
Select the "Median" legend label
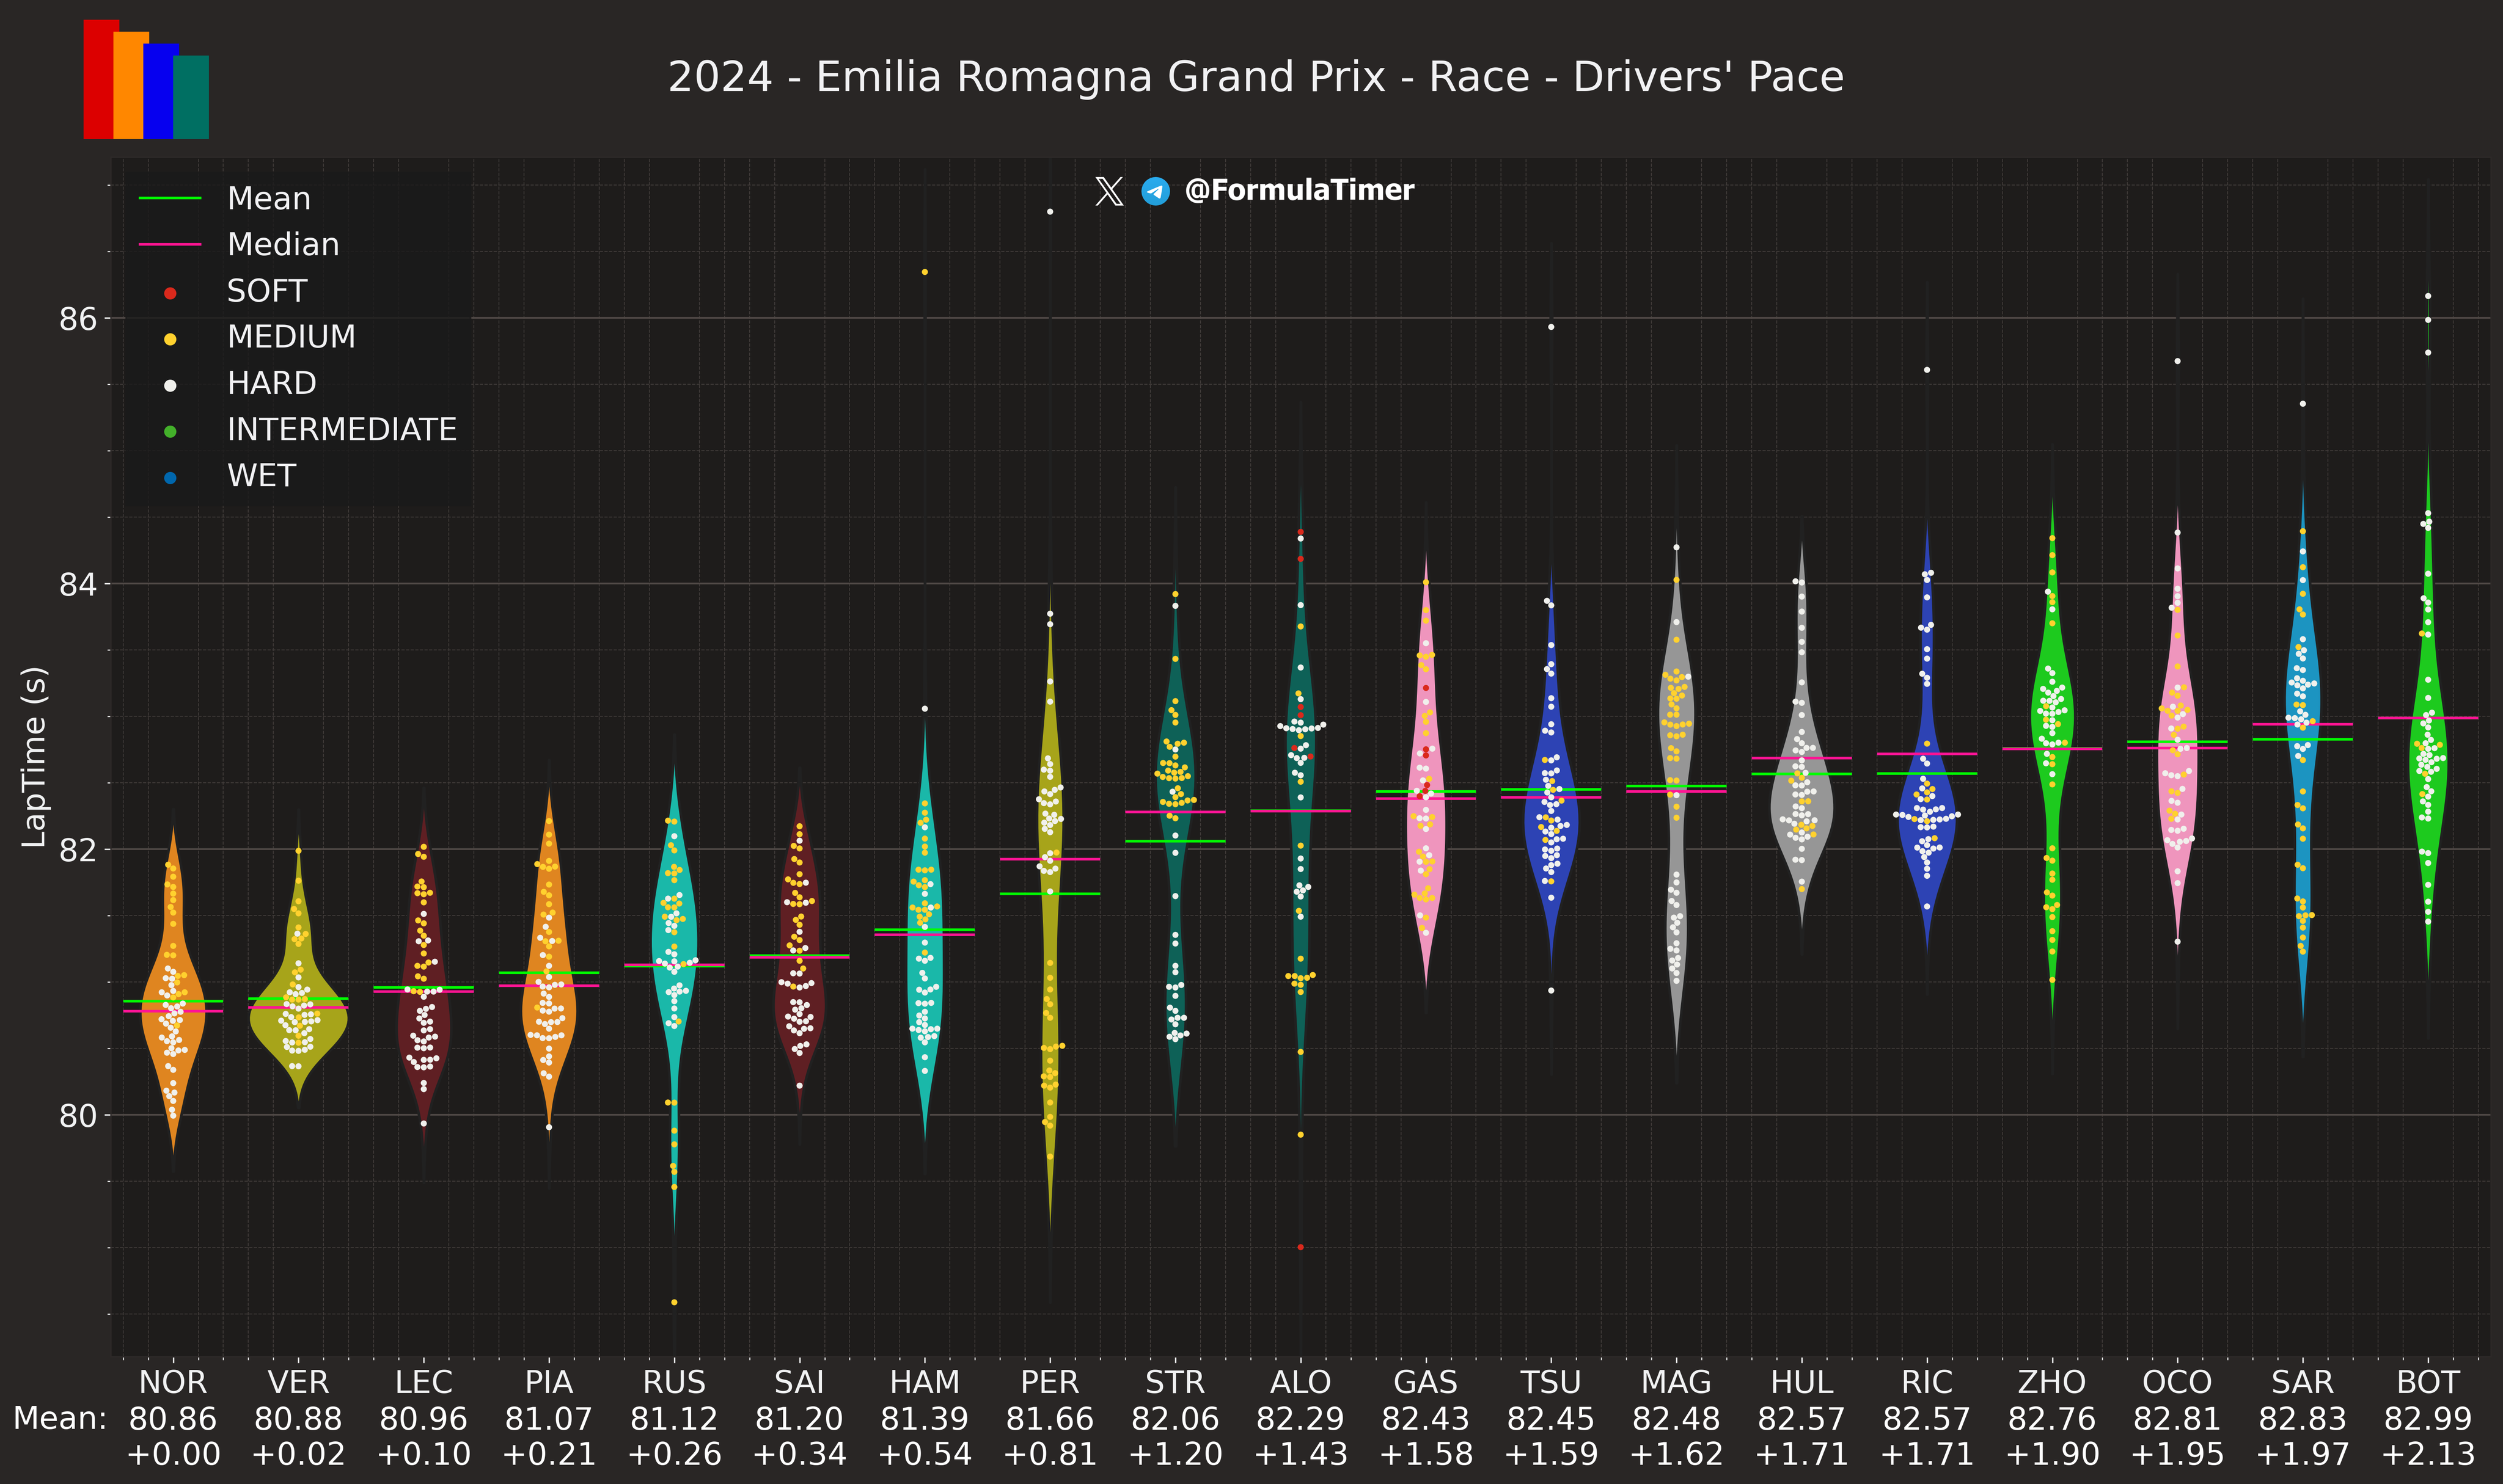[283, 244]
